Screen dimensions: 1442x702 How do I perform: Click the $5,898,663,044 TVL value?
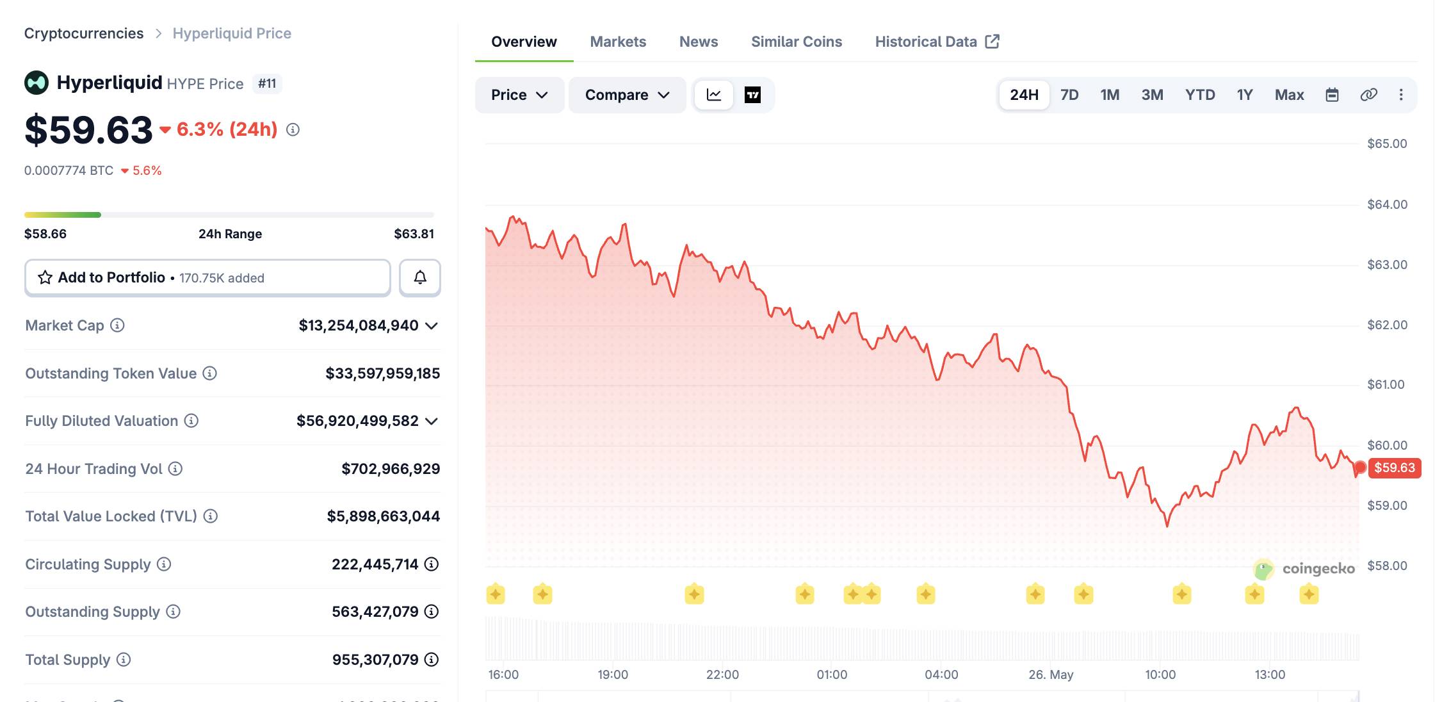[x=384, y=516]
